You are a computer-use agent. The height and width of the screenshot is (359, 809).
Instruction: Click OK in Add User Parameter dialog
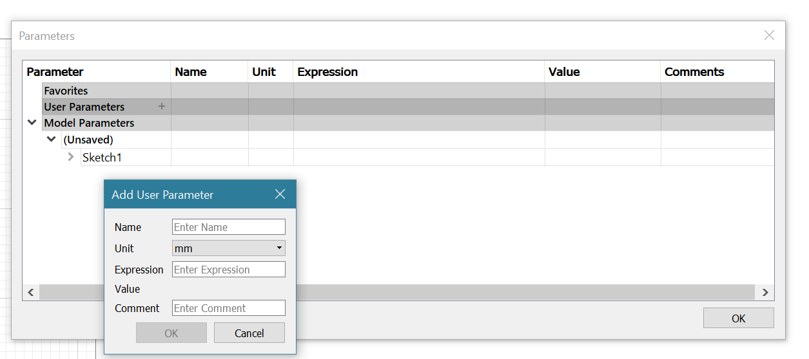(171, 333)
